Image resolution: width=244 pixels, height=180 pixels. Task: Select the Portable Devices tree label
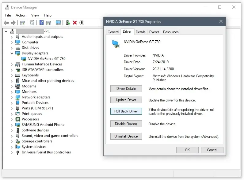[35, 103]
